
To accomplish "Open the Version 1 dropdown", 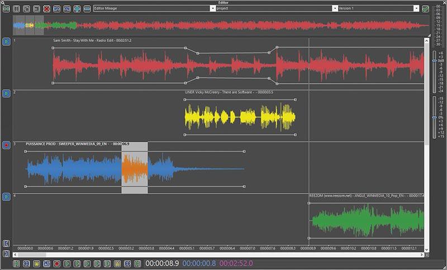I will (x=416, y=9).
